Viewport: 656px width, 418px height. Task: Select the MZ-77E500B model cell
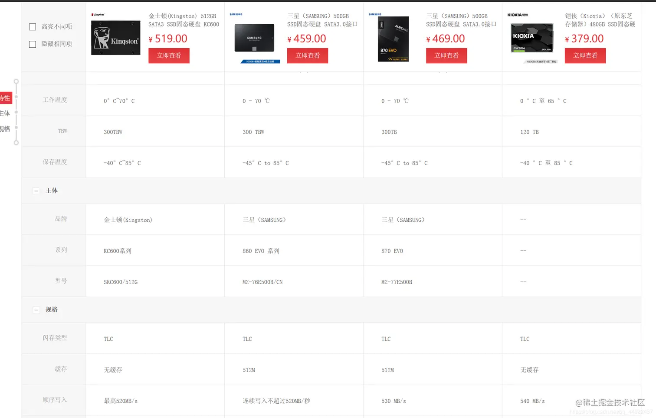[x=433, y=282]
